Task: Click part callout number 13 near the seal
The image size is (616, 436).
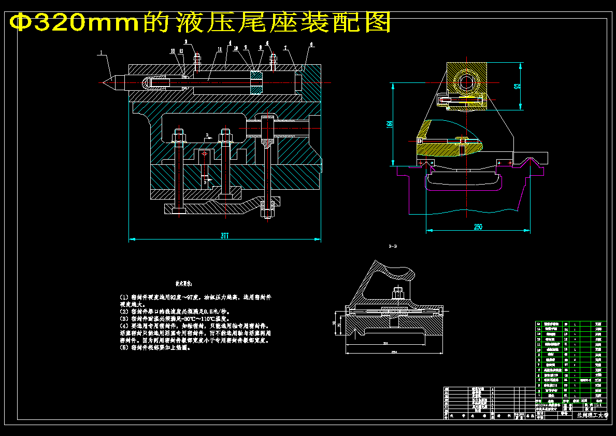Action: point(173,51)
